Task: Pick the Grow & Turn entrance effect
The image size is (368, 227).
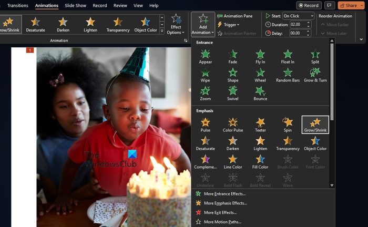Action: point(315,75)
